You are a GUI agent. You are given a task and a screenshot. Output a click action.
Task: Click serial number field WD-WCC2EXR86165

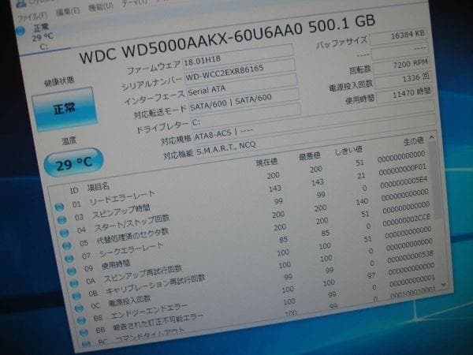(240, 72)
